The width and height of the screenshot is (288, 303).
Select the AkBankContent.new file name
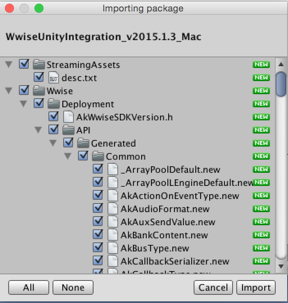[164, 235]
